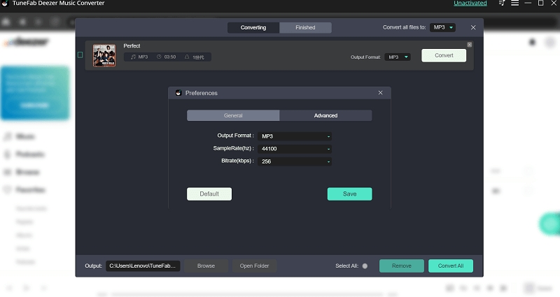The width and height of the screenshot is (560, 297).
Task: Remove the Perfect track with its small X
Action: (469, 45)
